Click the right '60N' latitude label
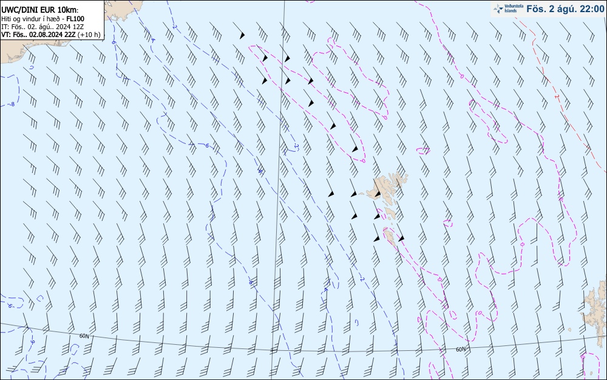Viewport: 607px width, 380px height. pos(461,350)
